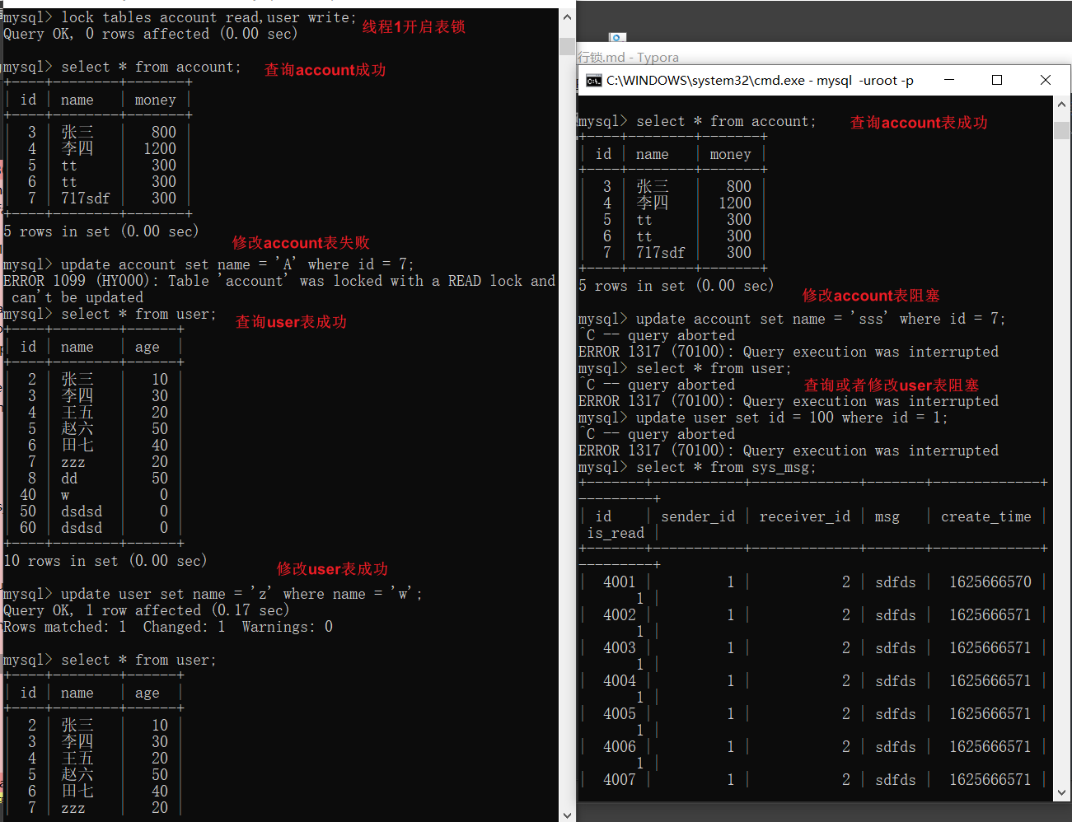Click receiver_id '2' in row 4004
The width and height of the screenshot is (1072, 822).
click(846, 681)
